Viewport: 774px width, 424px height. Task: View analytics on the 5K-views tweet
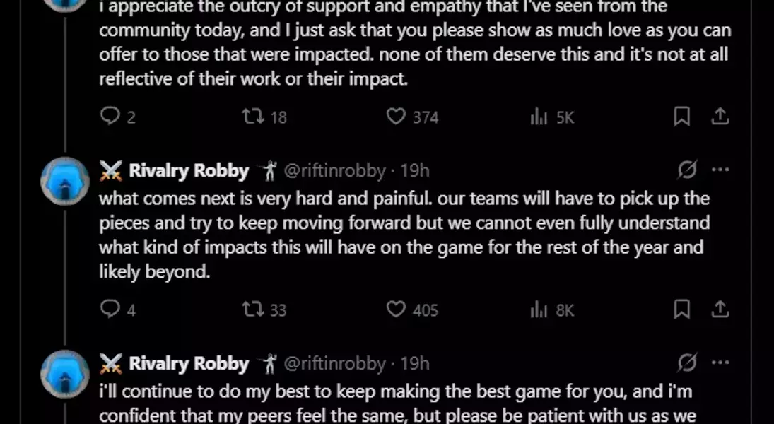click(x=539, y=116)
